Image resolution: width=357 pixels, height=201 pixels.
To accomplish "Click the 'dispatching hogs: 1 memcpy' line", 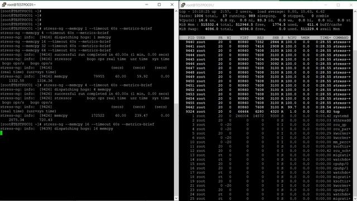I will coord(56,37).
